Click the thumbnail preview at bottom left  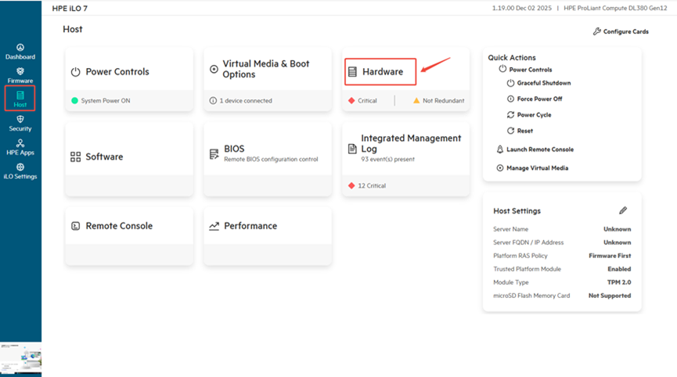point(20,357)
